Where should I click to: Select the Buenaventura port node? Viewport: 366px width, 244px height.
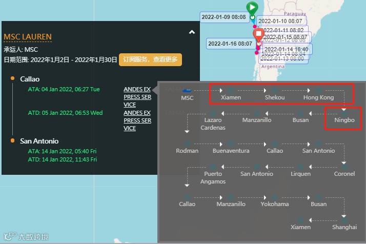231,144
